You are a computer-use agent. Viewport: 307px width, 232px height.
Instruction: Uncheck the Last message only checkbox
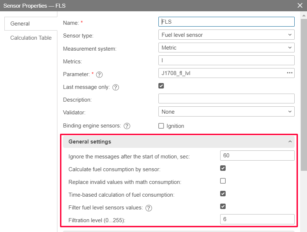pos(161,86)
